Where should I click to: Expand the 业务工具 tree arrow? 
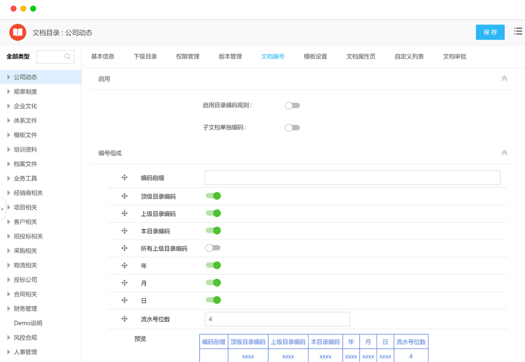(9, 178)
